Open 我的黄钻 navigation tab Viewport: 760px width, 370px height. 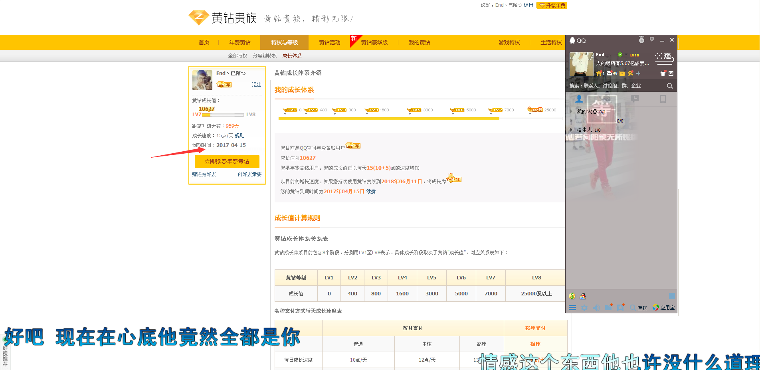coord(420,43)
